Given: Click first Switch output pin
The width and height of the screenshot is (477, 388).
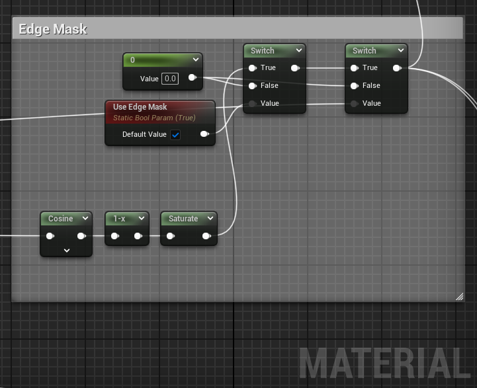Looking at the screenshot, I should point(295,68).
